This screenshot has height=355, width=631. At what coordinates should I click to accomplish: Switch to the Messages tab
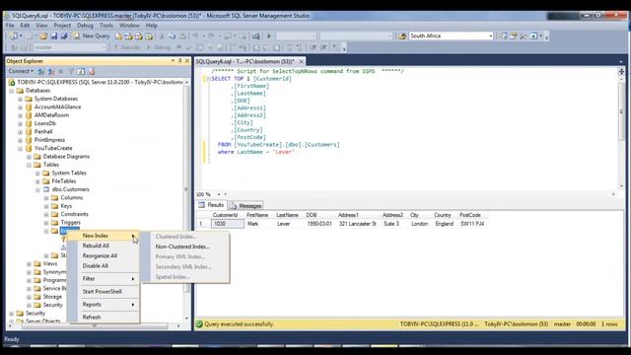coord(245,206)
